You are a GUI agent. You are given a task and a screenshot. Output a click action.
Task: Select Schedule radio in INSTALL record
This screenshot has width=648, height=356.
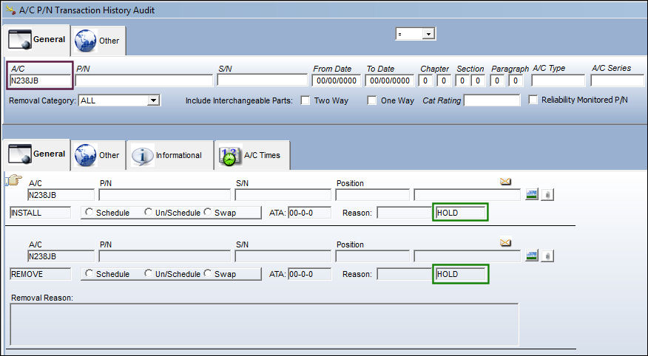[x=89, y=212]
